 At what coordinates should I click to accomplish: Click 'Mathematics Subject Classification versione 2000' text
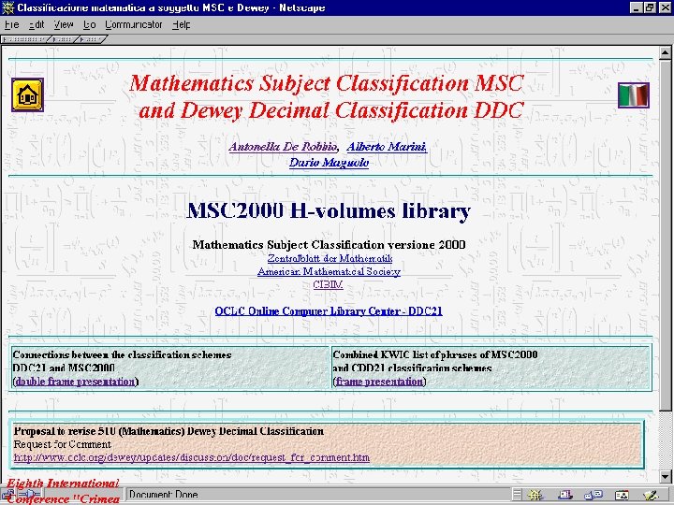(329, 245)
